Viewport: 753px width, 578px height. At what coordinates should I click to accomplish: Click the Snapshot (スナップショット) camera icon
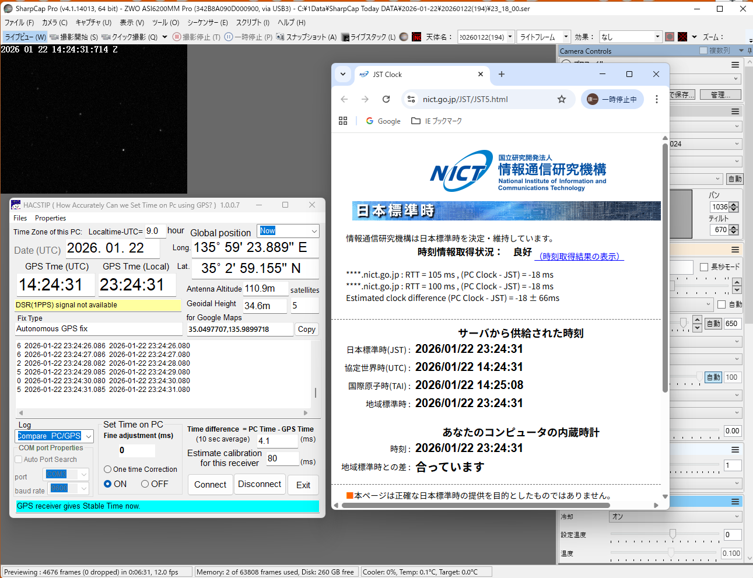[281, 37]
